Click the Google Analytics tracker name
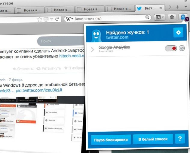Image resolution: width=190 pixels, height=153 pixels. tap(114, 47)
